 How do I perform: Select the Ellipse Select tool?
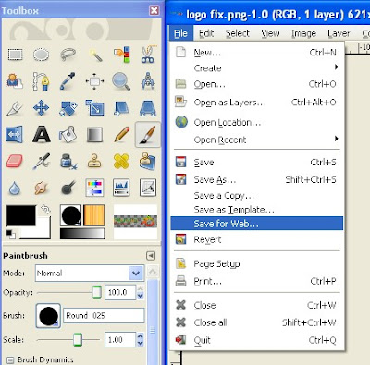coord(41,55)
